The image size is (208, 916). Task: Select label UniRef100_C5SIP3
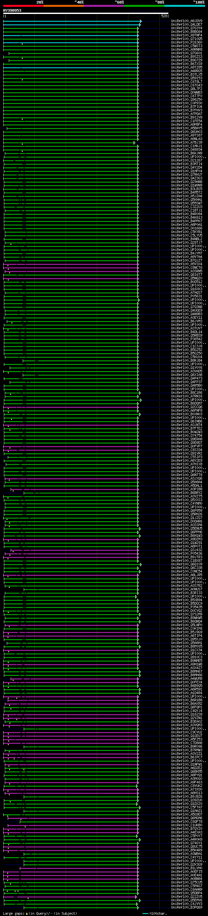187,457
